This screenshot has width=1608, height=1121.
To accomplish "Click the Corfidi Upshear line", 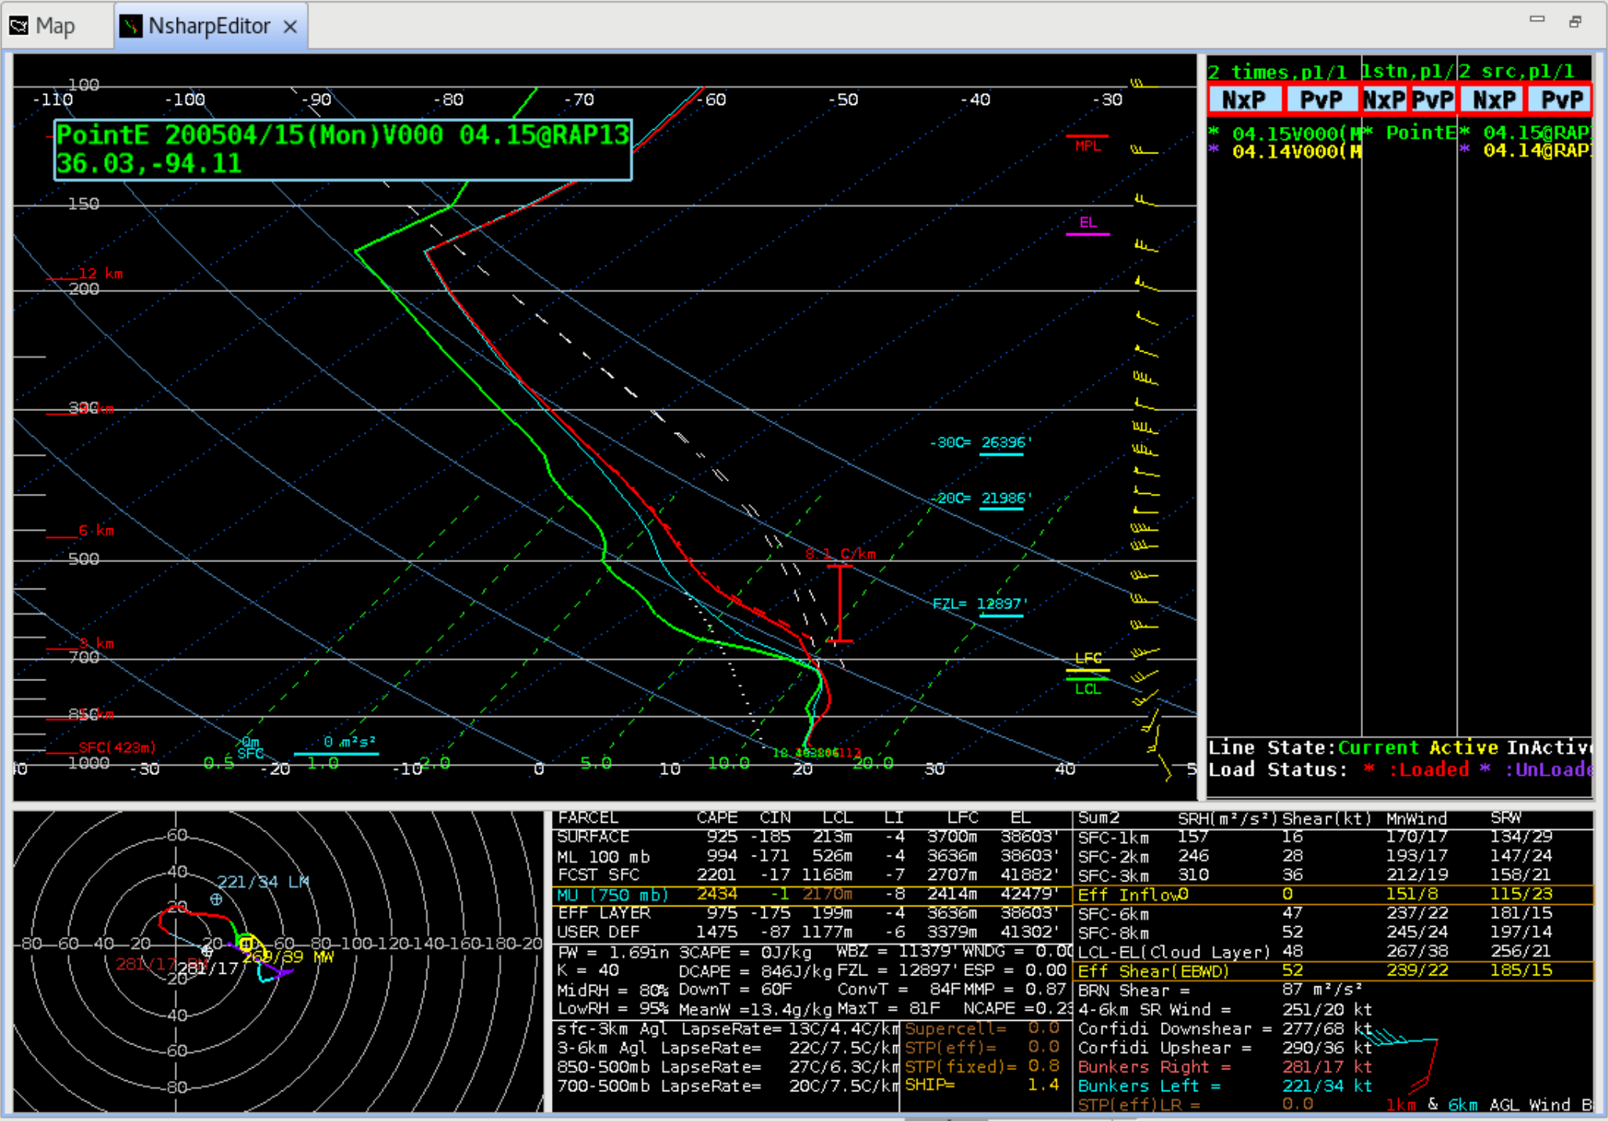I will point(1225,1047).
